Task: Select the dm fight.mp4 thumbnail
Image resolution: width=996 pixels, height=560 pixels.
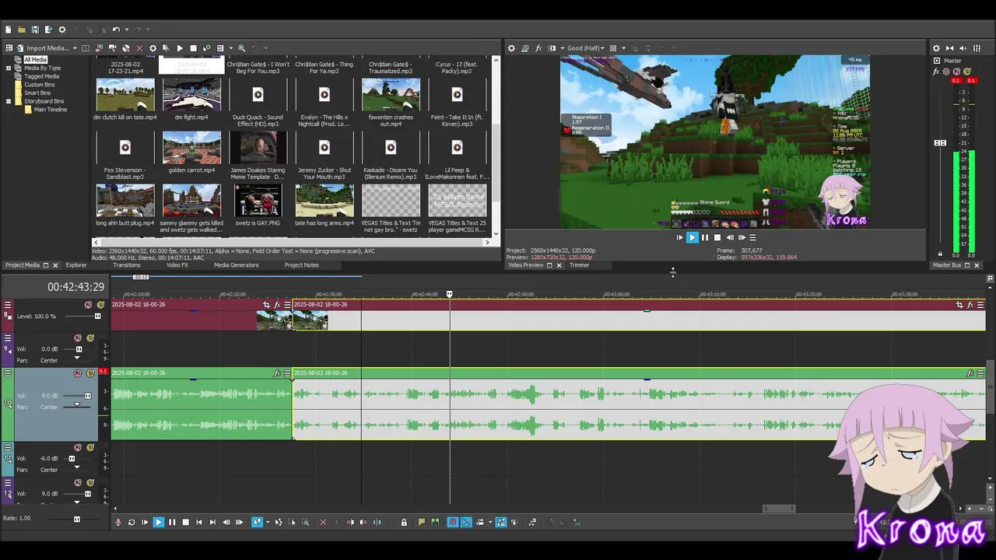Action: click(191, 95)
